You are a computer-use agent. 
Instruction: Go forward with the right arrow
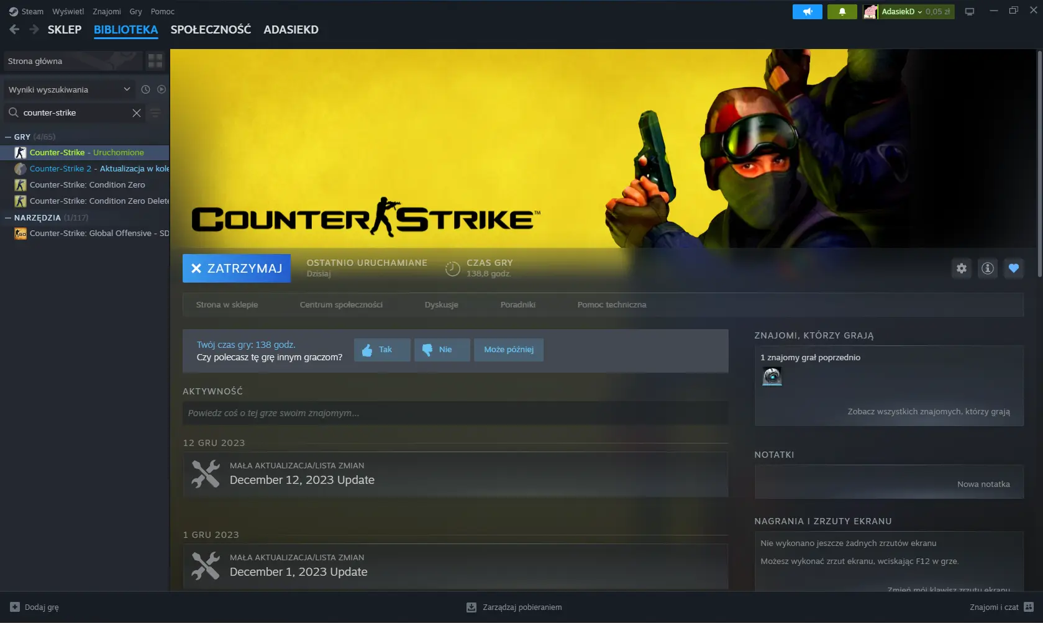tap(34, 29)
